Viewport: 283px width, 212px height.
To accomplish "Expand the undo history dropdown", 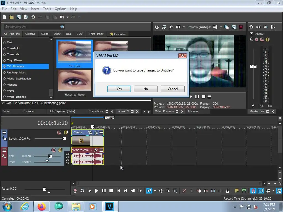I will click(67, 17).
